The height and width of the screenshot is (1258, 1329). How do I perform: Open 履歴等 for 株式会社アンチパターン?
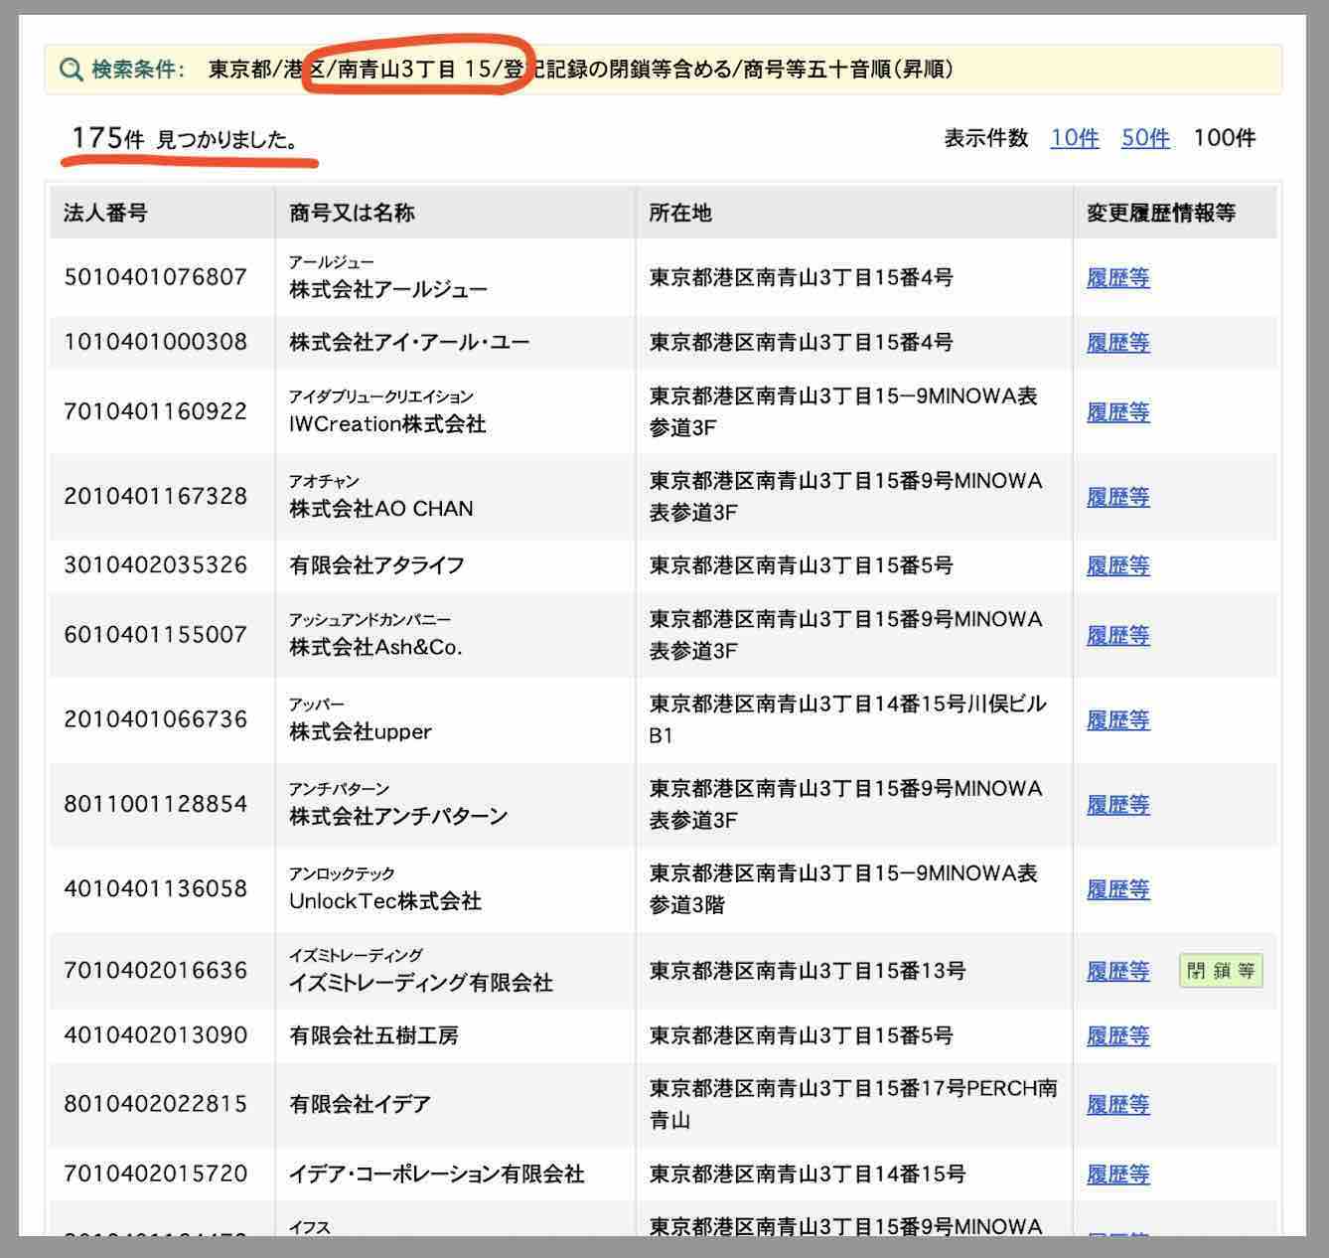coord(1117,805)
